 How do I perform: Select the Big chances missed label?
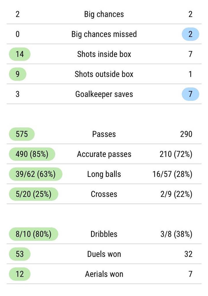coord(104,34)
